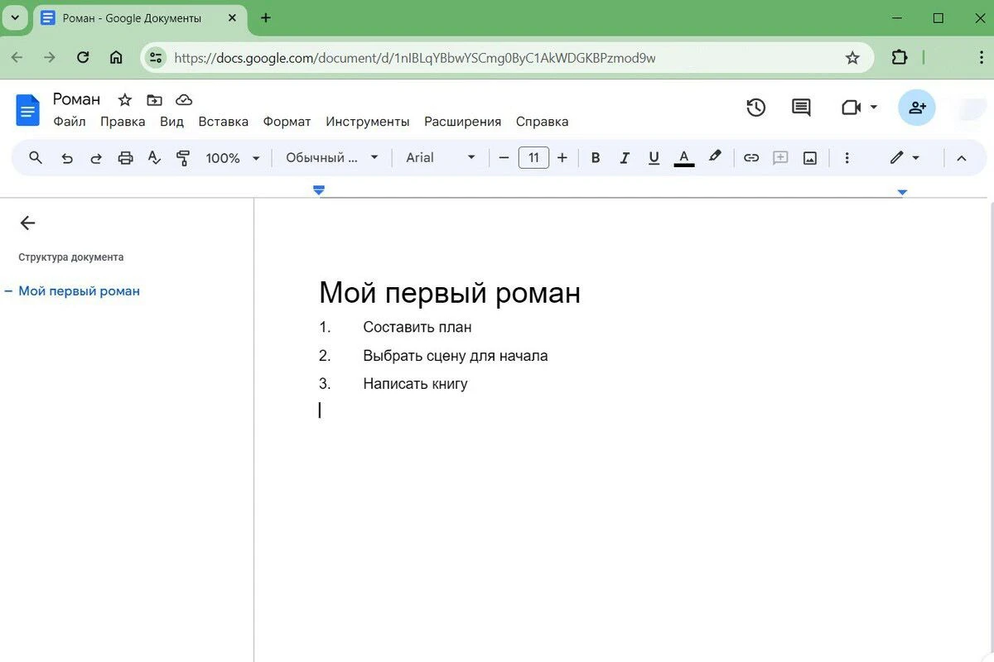The width and height of the screenshot is (994, 662).
Task: Open the video call options arrow
Action: point(873,108)
